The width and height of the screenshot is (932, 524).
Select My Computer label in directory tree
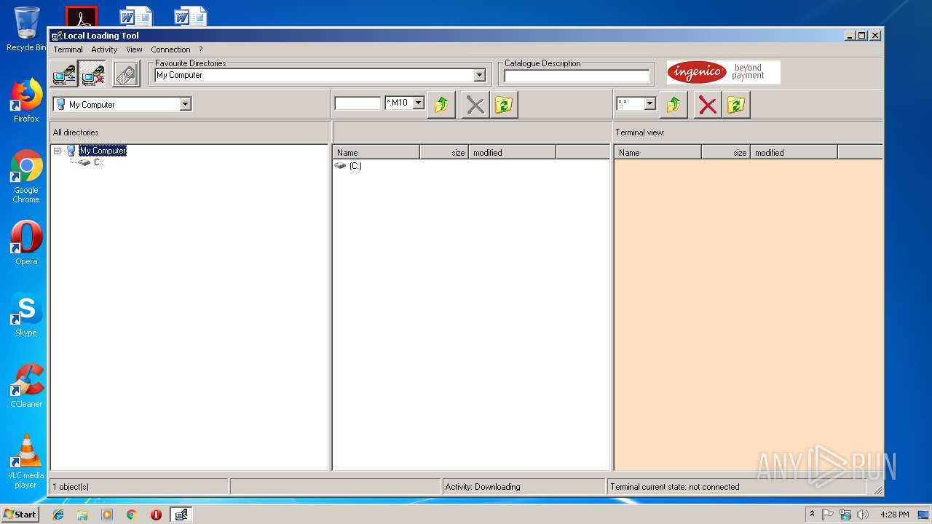pyautogui.click(x=103, y=151)
